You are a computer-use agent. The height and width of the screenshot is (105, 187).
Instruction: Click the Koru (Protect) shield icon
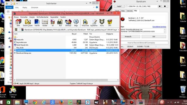coord(102,23)
